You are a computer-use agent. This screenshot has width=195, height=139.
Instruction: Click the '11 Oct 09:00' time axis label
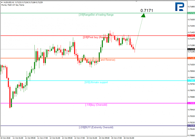click(30, 138)
